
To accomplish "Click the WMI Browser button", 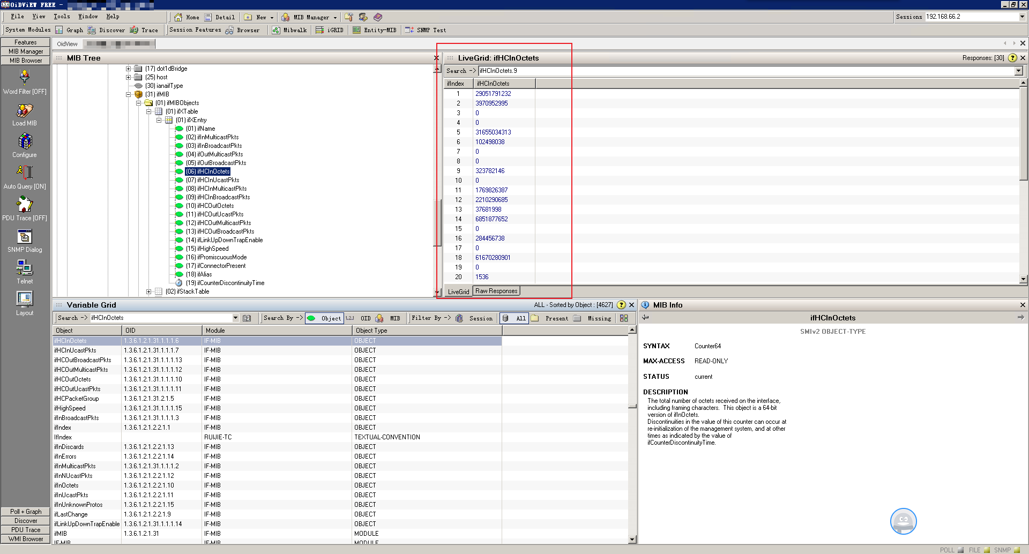I will [25, 539].
